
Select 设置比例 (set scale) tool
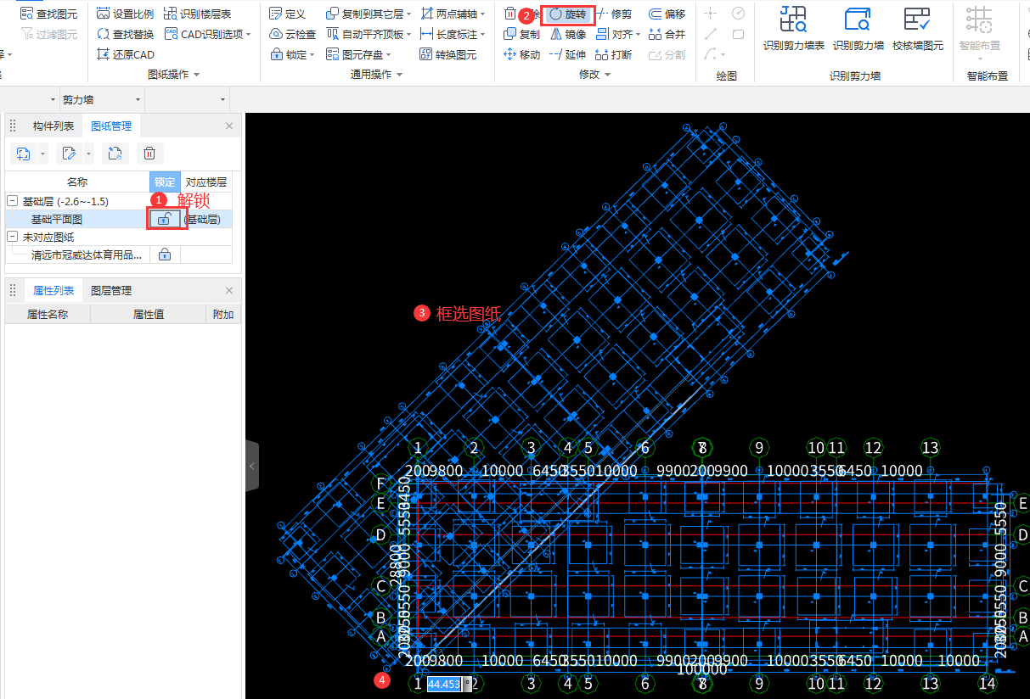(125, 14)
